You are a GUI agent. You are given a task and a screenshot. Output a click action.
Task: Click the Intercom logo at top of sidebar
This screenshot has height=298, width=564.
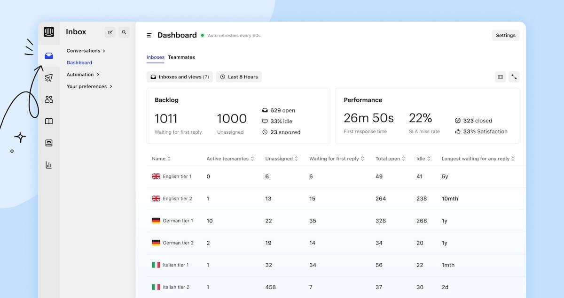coord(49,31)
